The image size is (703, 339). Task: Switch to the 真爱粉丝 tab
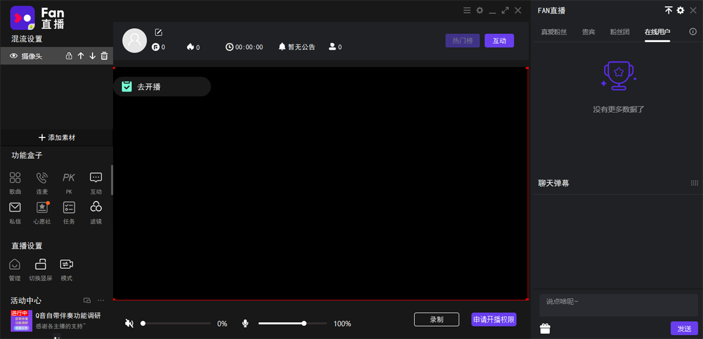tap(554, 32)
